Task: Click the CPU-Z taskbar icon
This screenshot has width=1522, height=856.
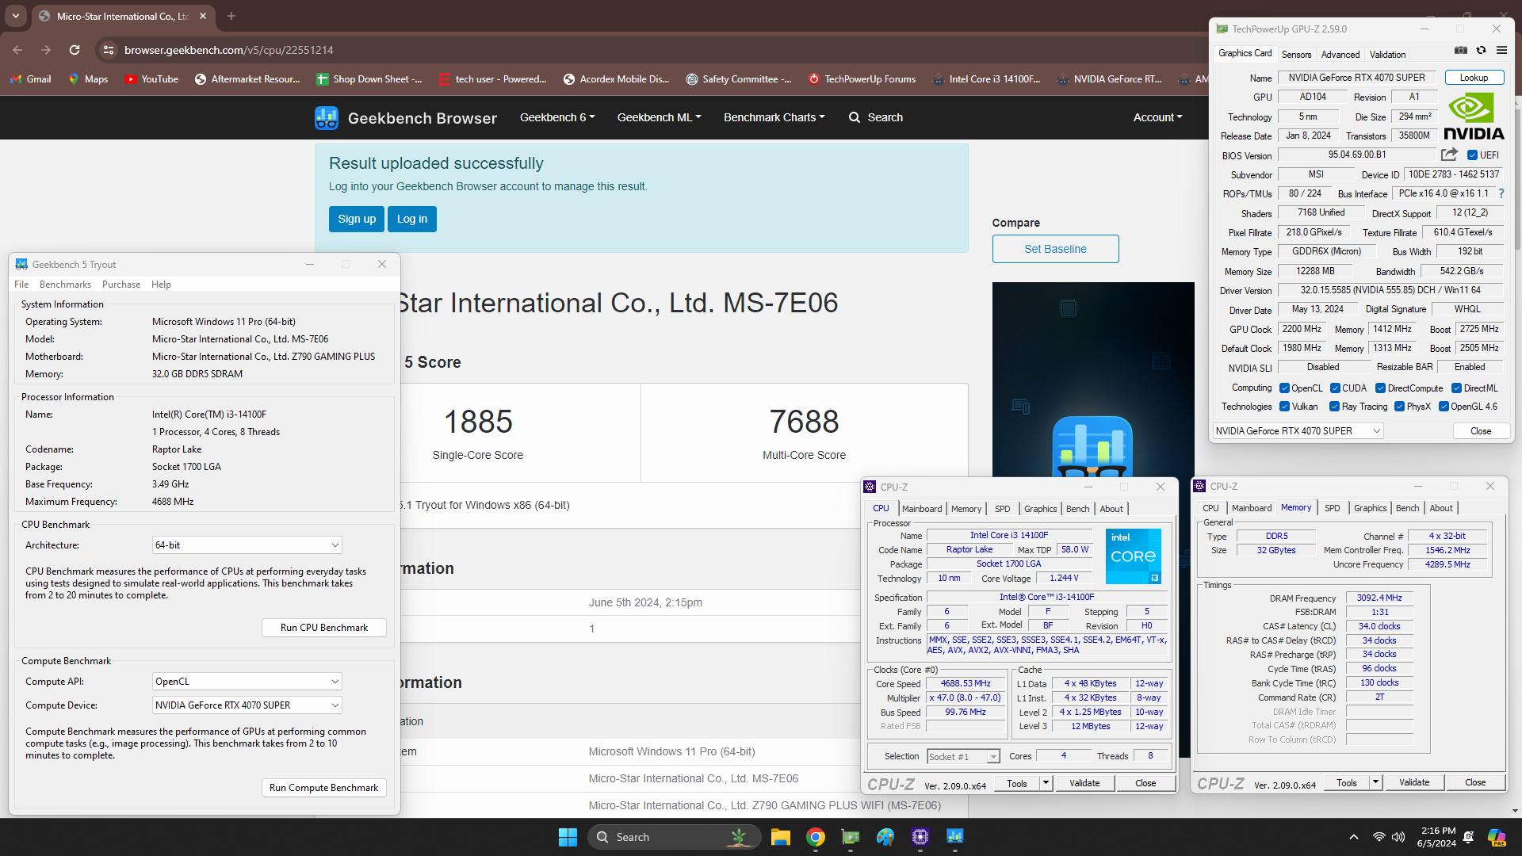Action: click(920, 837)
